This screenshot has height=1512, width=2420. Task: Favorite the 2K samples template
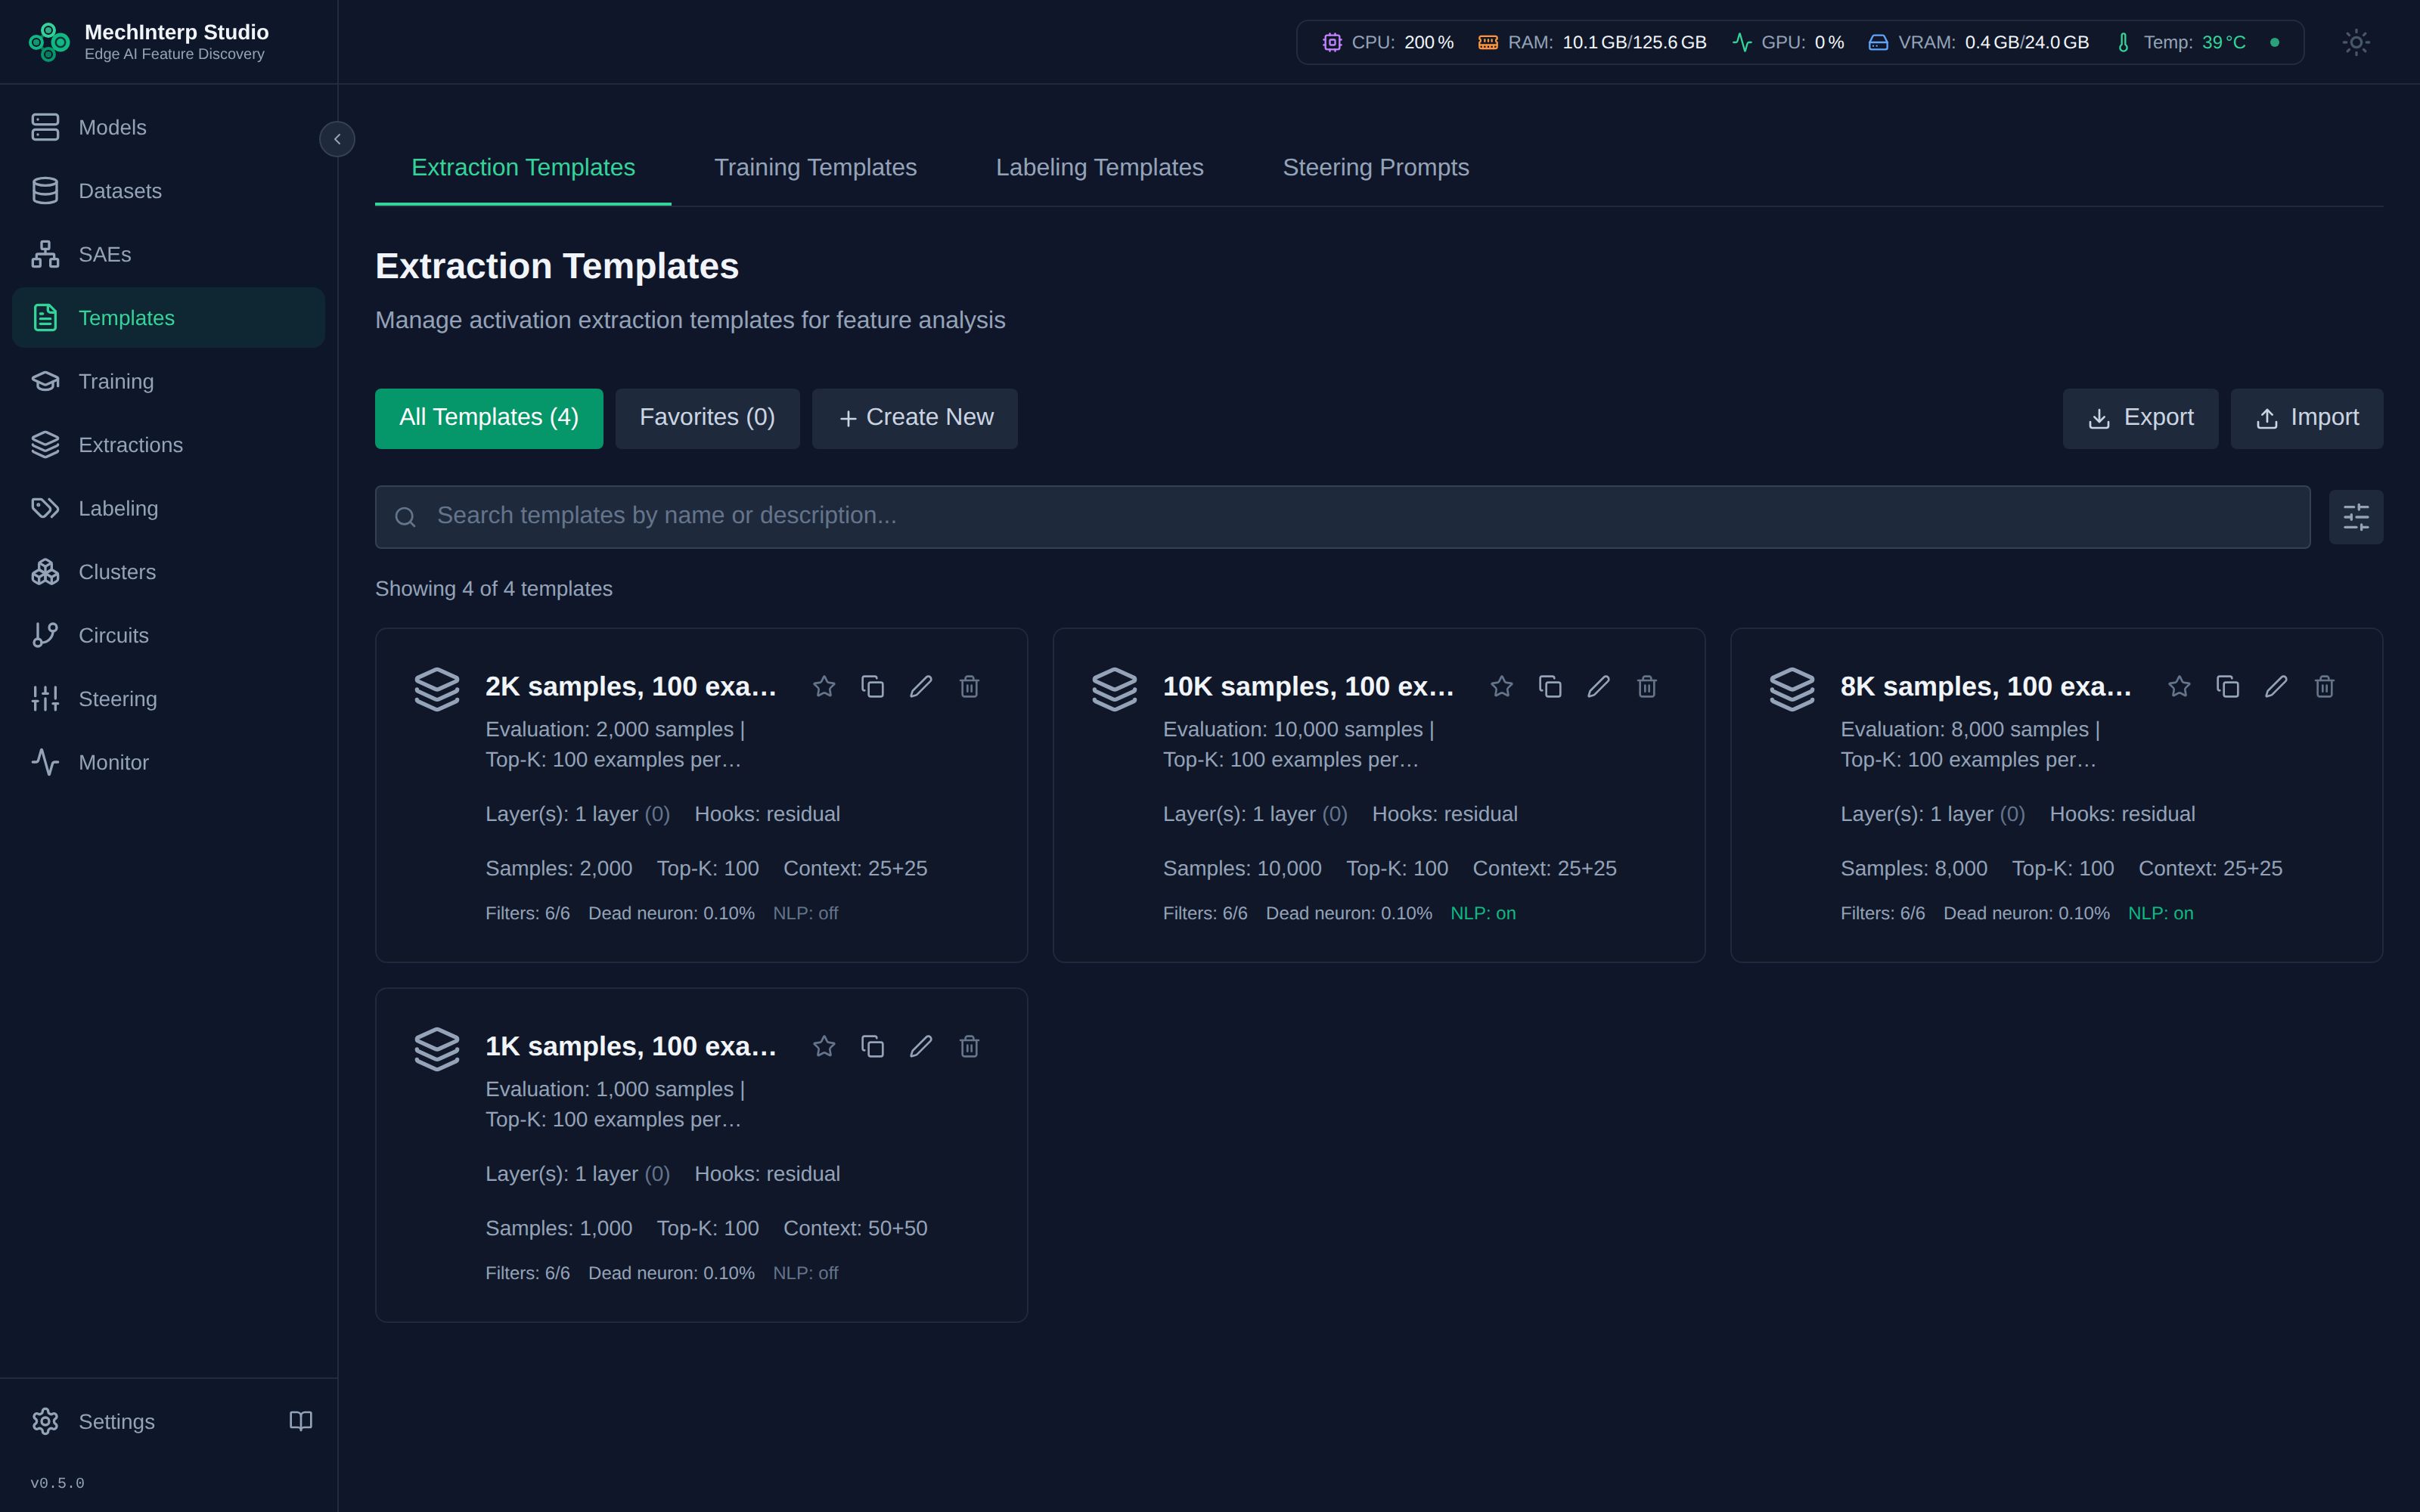(824, 686)
